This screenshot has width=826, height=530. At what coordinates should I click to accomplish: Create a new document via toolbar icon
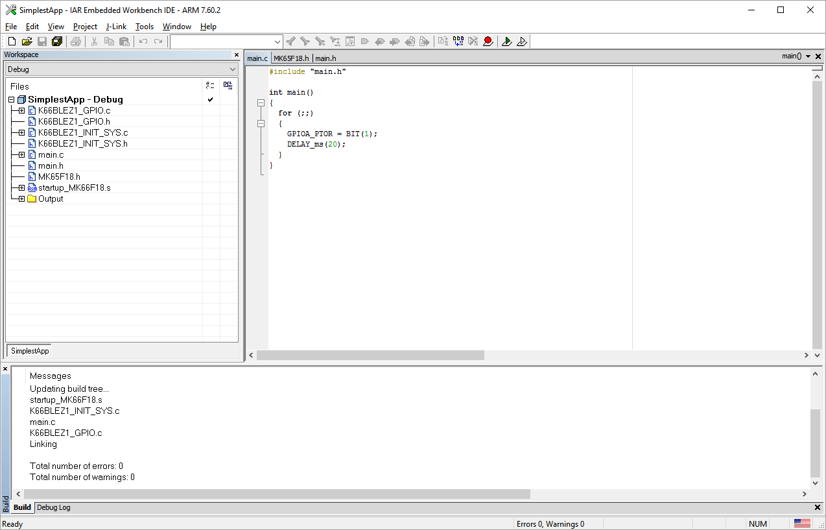pos(12,42)
